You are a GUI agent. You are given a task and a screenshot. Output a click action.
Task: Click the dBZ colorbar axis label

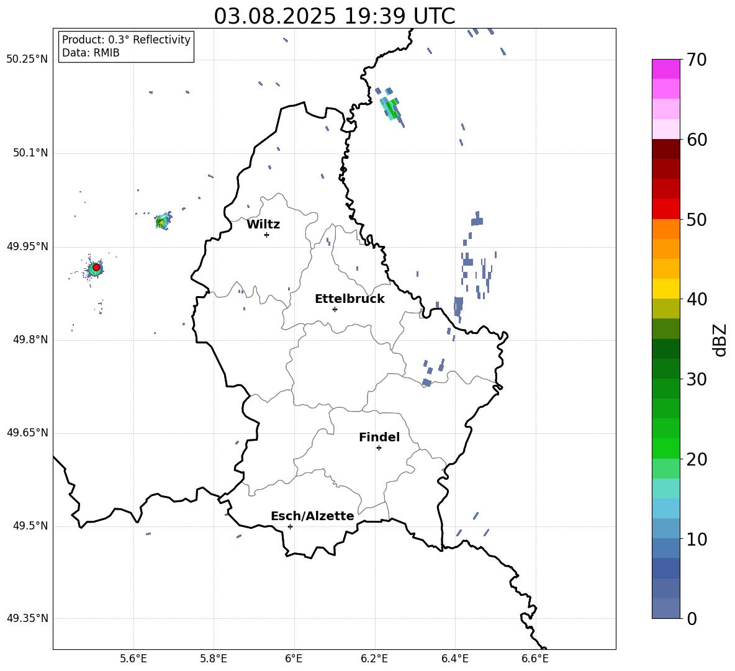tap(721, 340)
